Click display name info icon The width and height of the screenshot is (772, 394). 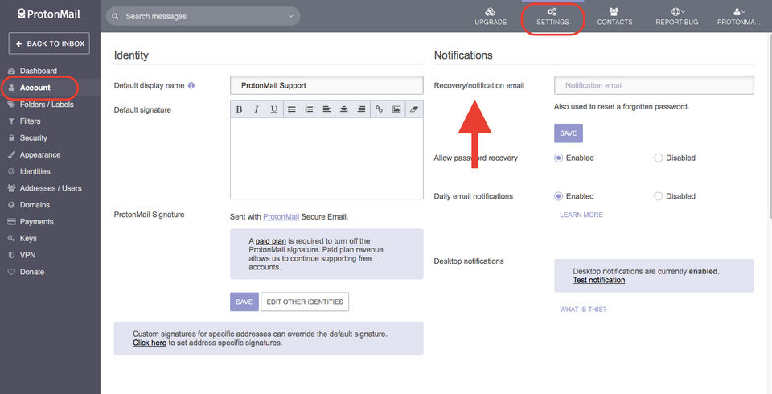(191, 85)
